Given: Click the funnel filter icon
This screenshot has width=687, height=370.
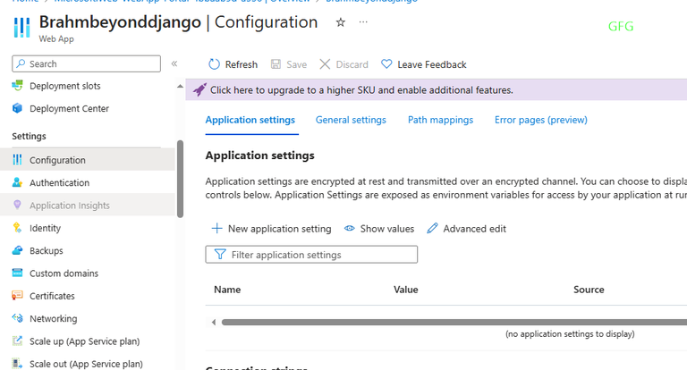Looking at the screenshot, I should pos(220,255).
